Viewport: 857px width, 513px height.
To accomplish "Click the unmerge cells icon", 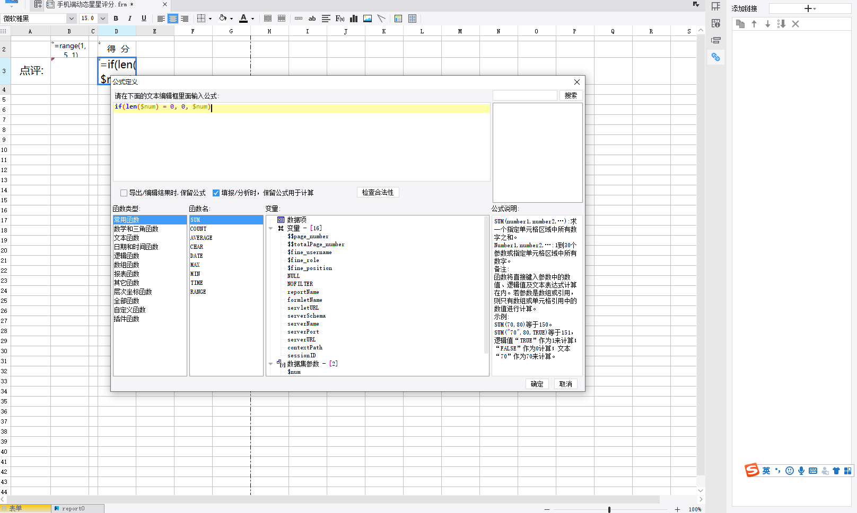I will 282,19.
